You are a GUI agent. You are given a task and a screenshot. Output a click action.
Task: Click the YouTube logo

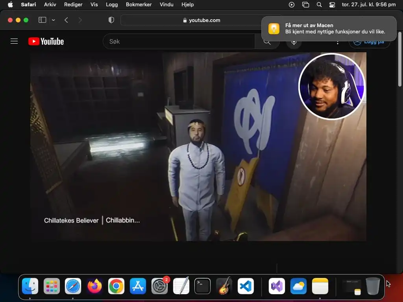(46, 41)
